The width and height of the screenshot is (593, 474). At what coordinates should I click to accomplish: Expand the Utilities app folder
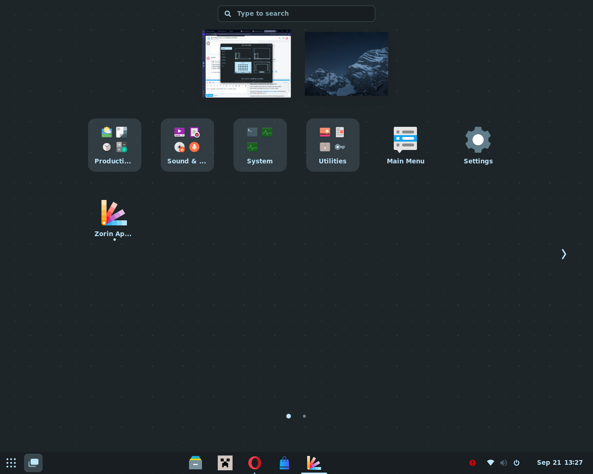point(333,145)
